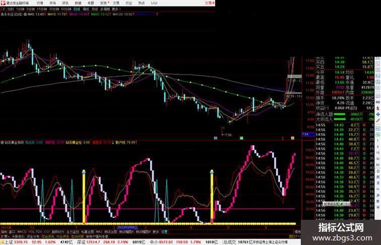Screen dimensions: 381x245
Task: Select the 日线 period tab
Action: click(x=77, y=9)
